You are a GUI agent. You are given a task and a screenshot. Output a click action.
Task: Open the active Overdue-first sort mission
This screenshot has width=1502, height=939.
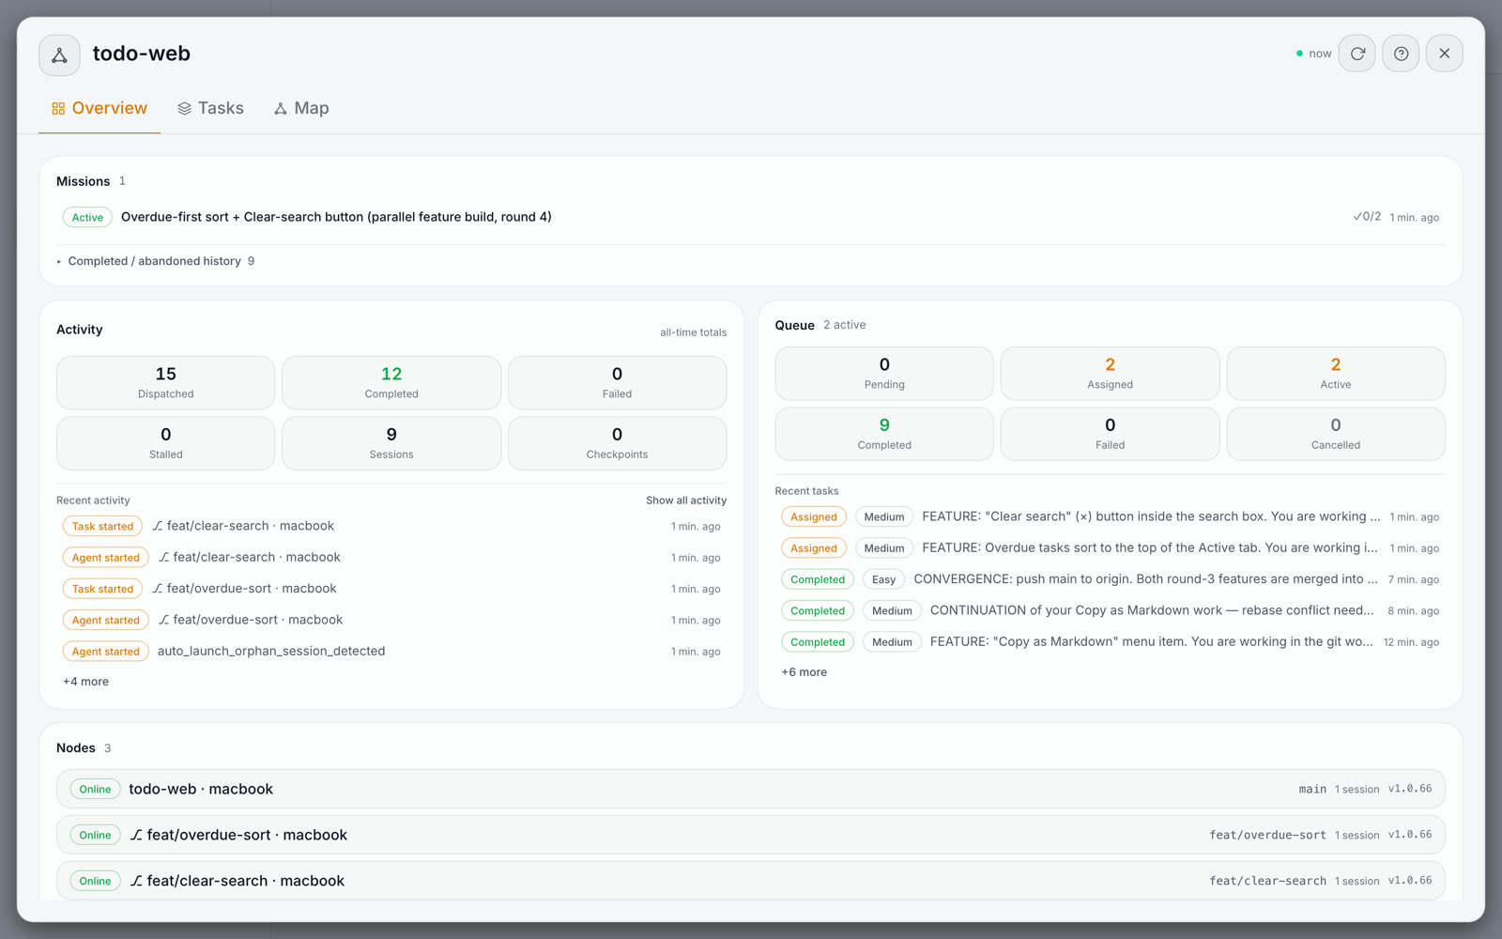tap(751, 217)
